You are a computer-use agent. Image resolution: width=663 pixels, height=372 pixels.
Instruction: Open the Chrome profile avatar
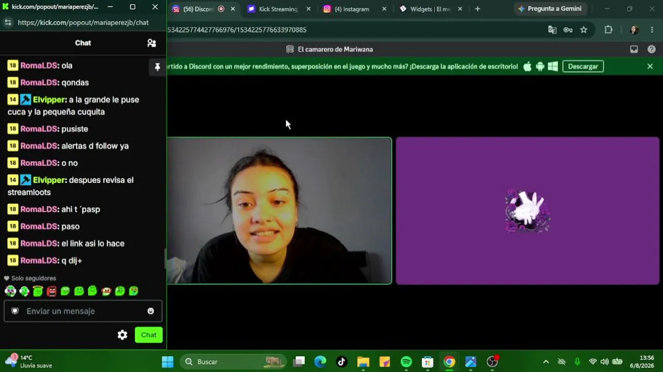[x=634, y=30]
